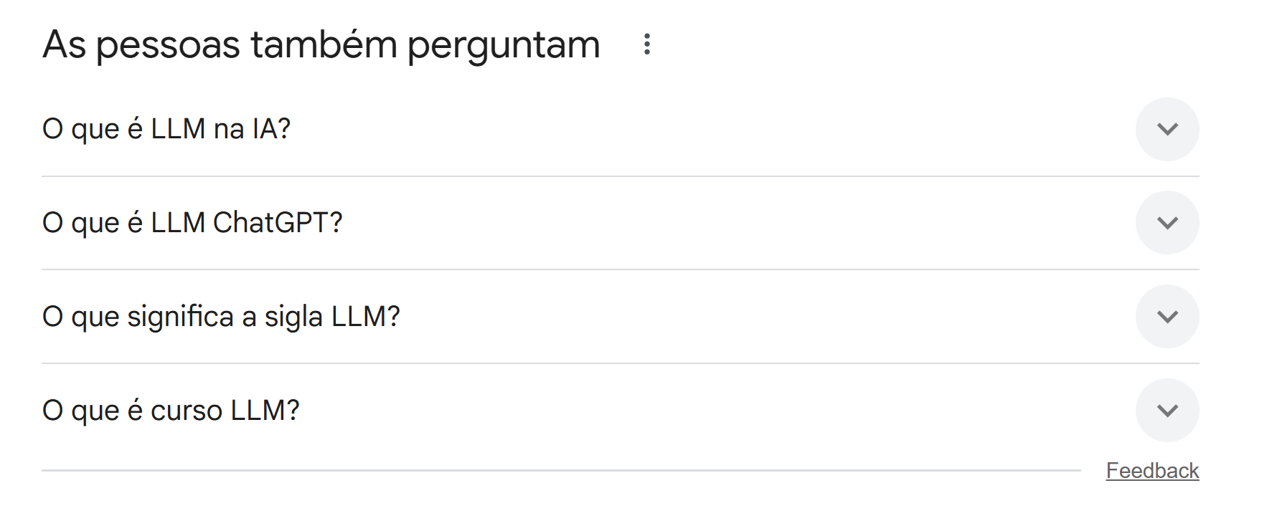Open the three-dot options menu beside heading
The width and height of the screenshot is (1272, 521).
646,44
